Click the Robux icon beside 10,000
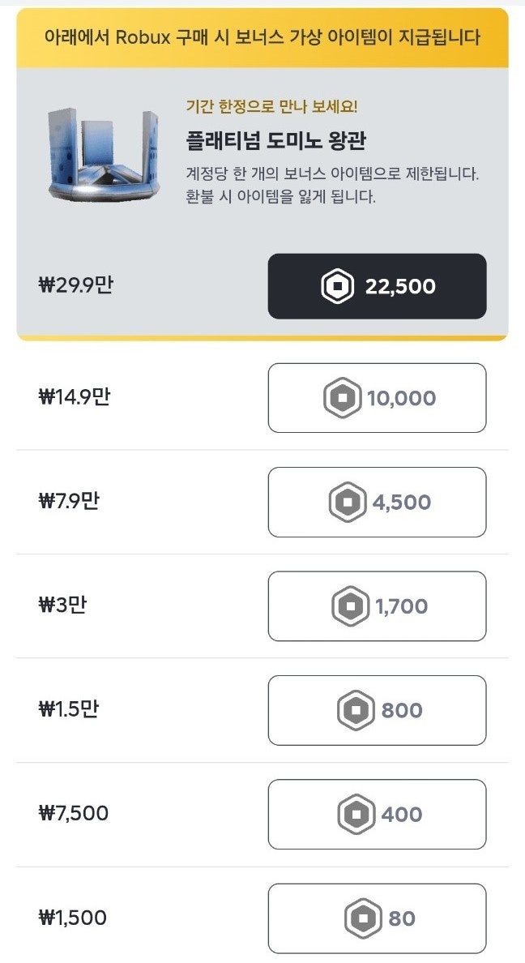 click(342, 399)
